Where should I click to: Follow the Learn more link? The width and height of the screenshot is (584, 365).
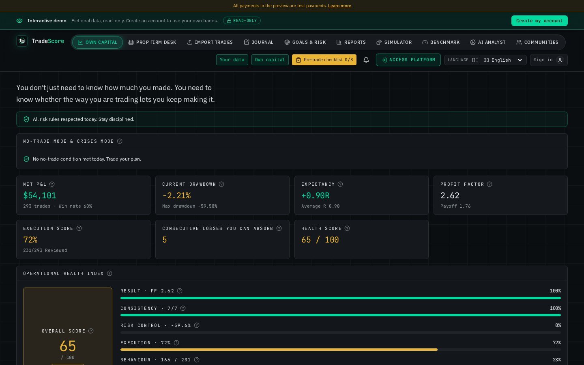(339, 6)
